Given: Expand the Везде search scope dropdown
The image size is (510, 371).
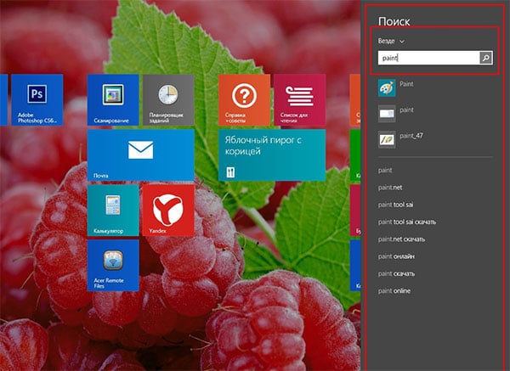Looking at the screenshot, I should click(391, 42).
